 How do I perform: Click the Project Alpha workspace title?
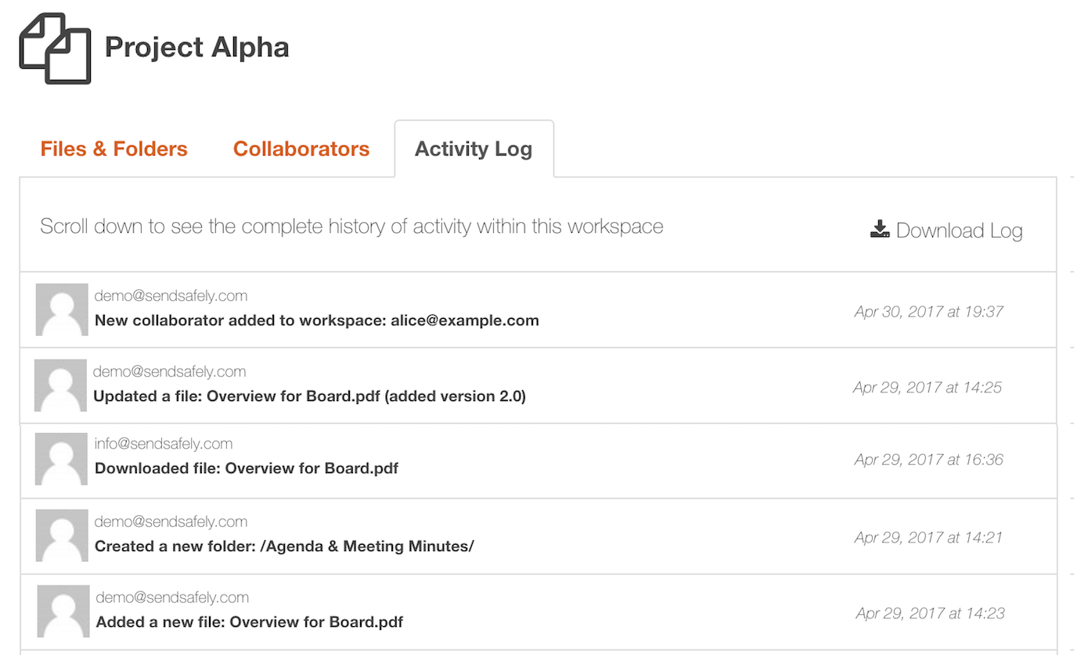click(x=196, y=47)
